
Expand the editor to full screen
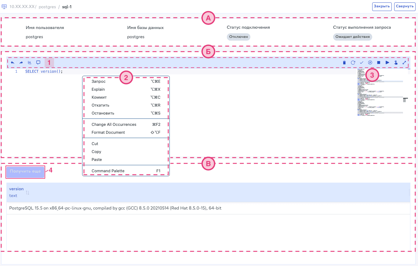[404, 63]
